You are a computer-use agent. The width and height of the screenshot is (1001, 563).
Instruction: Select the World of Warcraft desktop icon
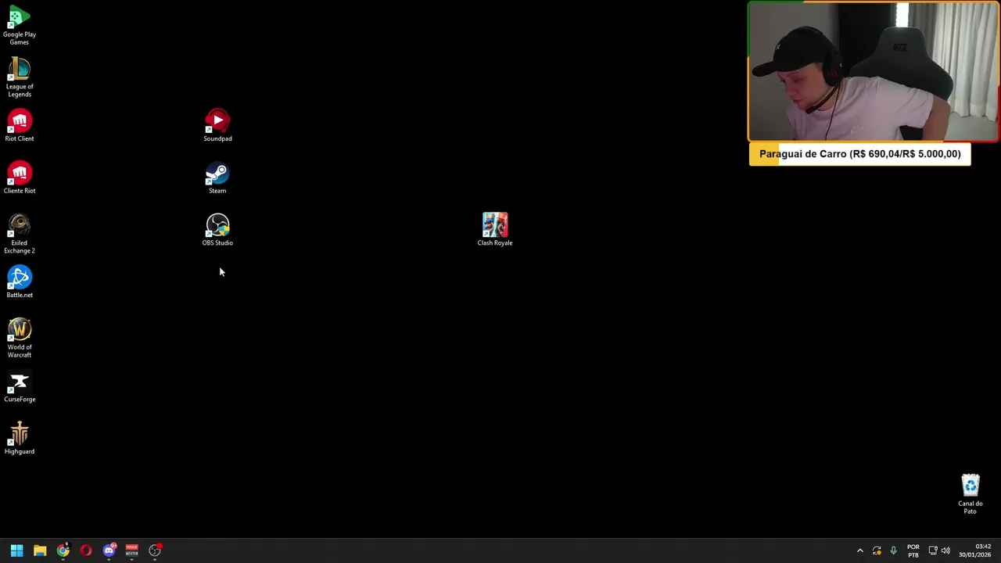click(x=20, y=338)
